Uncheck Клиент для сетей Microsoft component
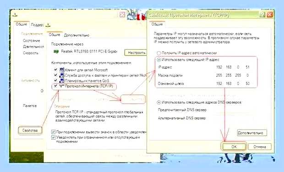The image size is (284, 172). point(55,70)
